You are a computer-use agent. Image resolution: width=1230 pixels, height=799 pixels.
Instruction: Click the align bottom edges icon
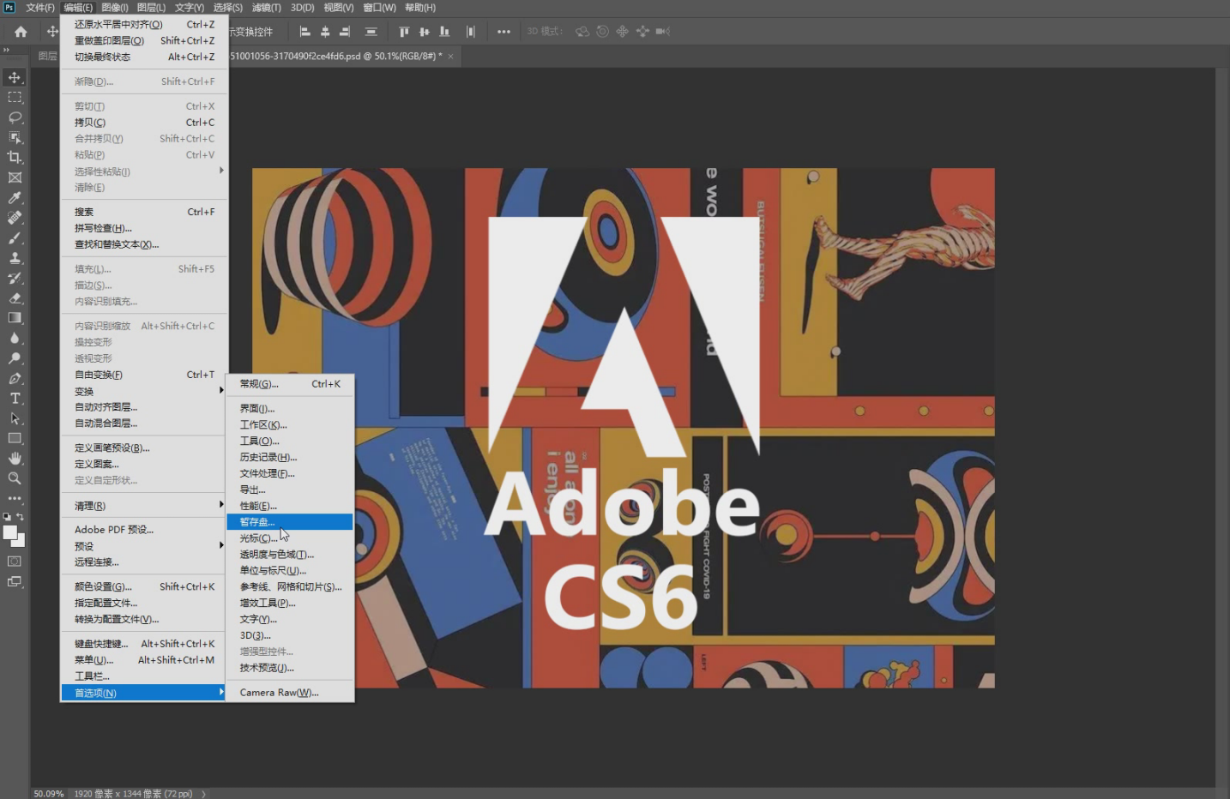pyautogui.click(x=444, y=32)
